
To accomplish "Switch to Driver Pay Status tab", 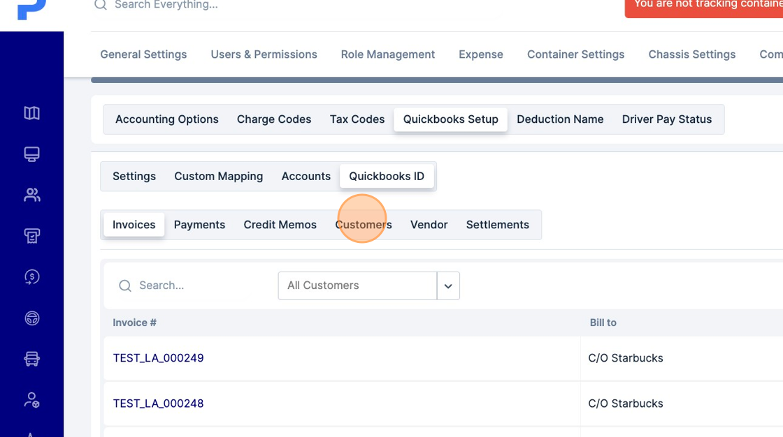I will pos(667,119).
